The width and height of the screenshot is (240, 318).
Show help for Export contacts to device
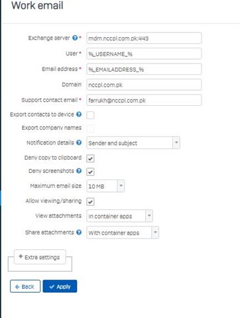pyautogui.click(x=79, y=115)
